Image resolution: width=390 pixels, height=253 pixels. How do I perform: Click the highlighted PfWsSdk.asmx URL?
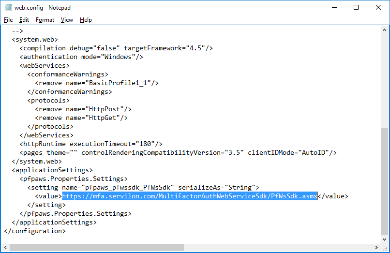pyautogui.click(x=190, y=196)
